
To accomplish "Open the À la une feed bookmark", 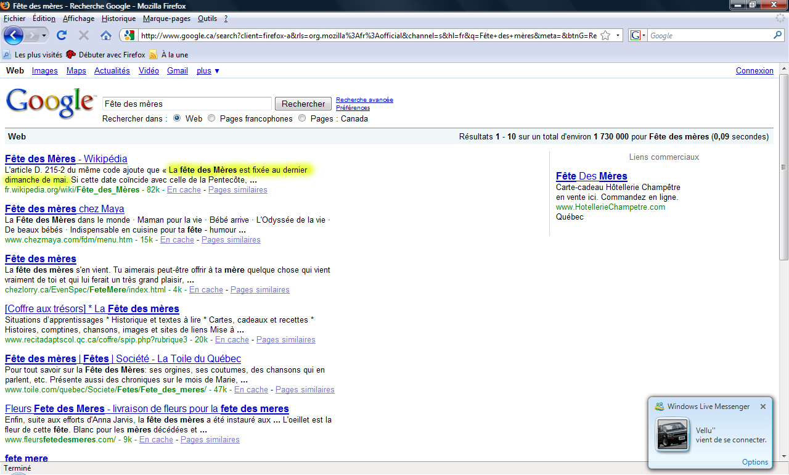I will [x=168, y=55].
